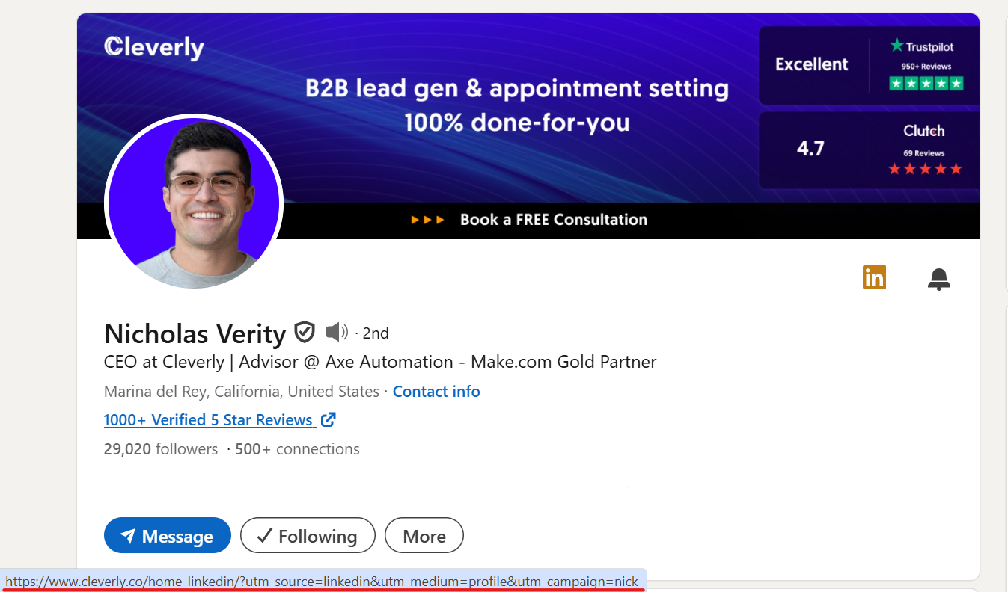Open Nicholas Verity's profile photo
Viewport: 1008px width, 592px height.
point(194,203)
